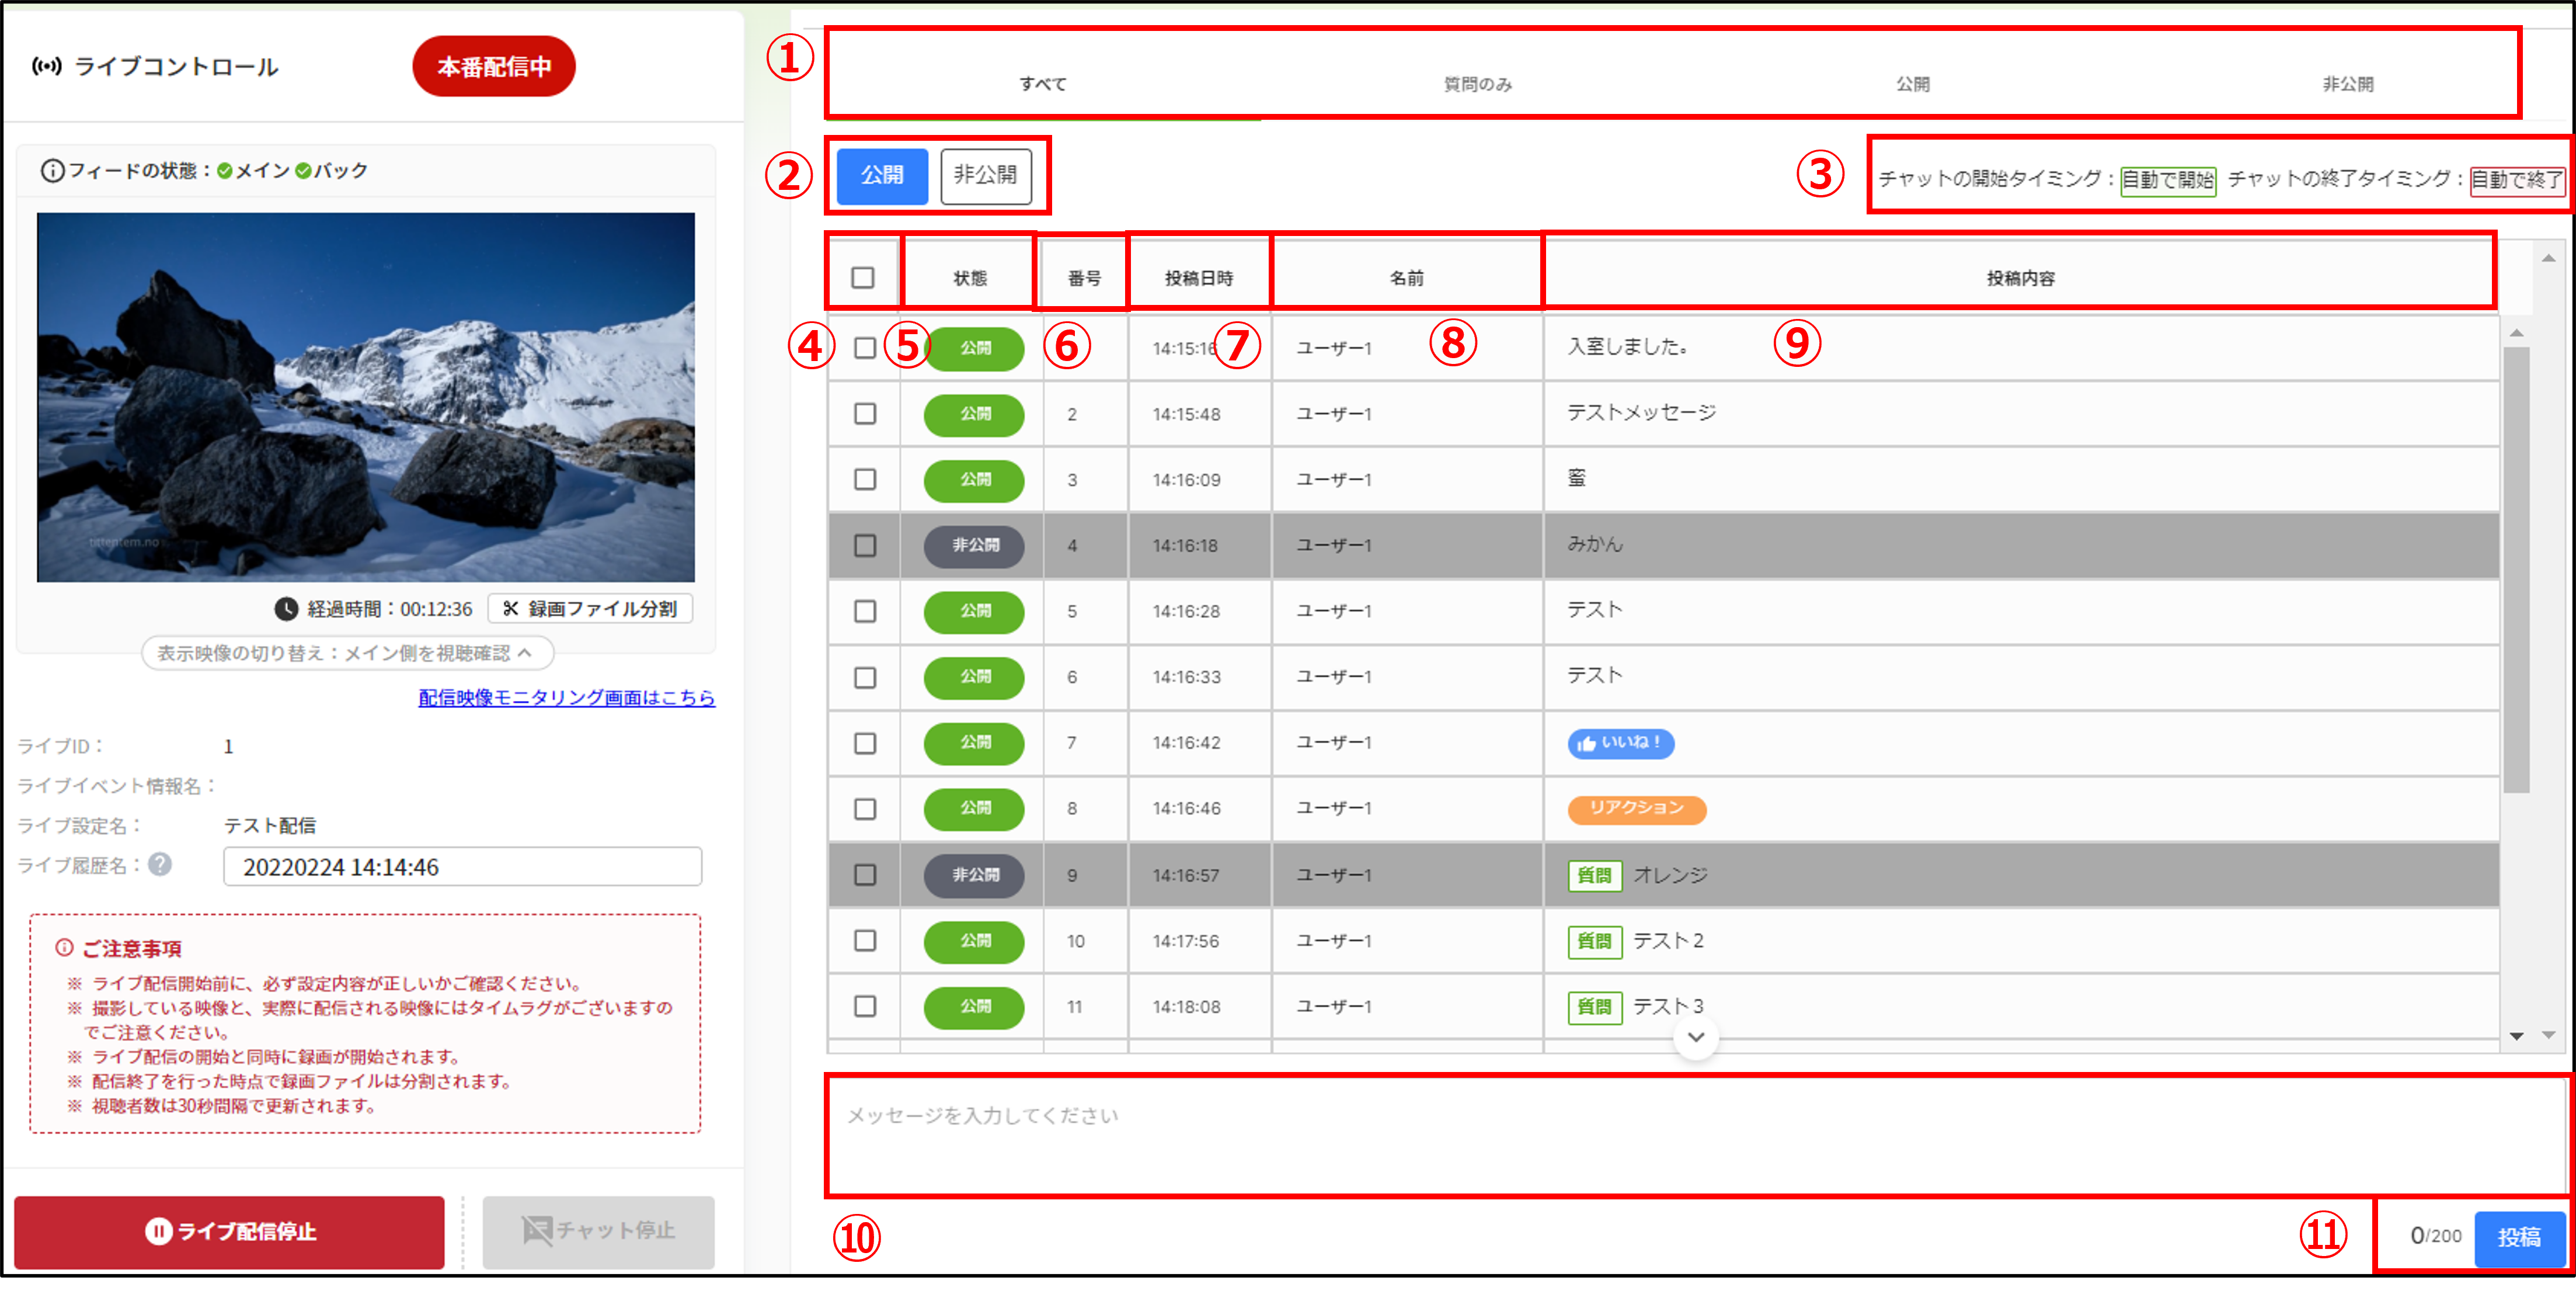Click the scroll-to-bottom chevron circle under the chat list

point(1695,1037)
